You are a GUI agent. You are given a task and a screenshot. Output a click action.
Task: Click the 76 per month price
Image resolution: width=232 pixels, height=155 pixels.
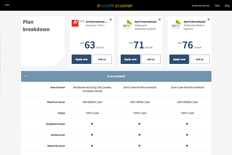(x=189, y=45)
